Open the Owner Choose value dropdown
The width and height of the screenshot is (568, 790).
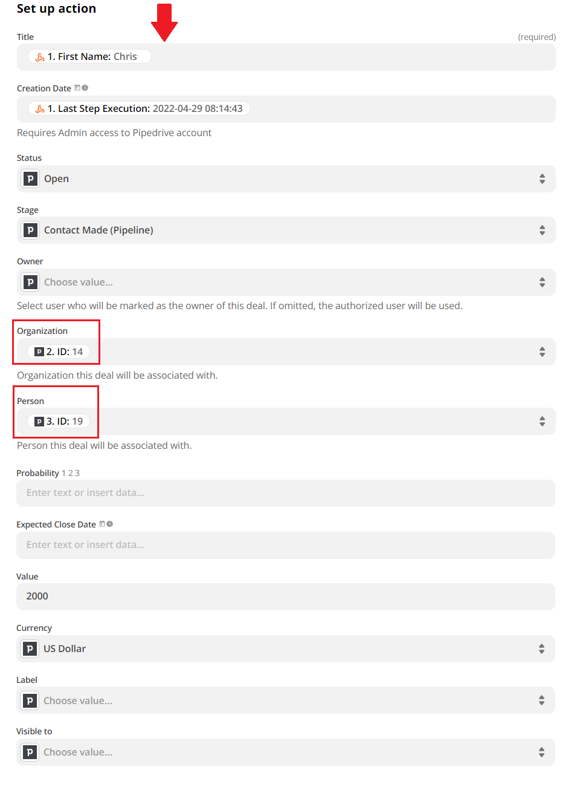click(x=286, y=282)
